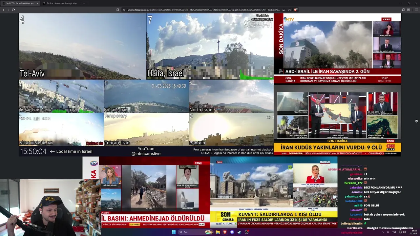This screenshot has width=420, height=236.
Task: Open File Explorer from the taskbar
Action: (218, 232)
